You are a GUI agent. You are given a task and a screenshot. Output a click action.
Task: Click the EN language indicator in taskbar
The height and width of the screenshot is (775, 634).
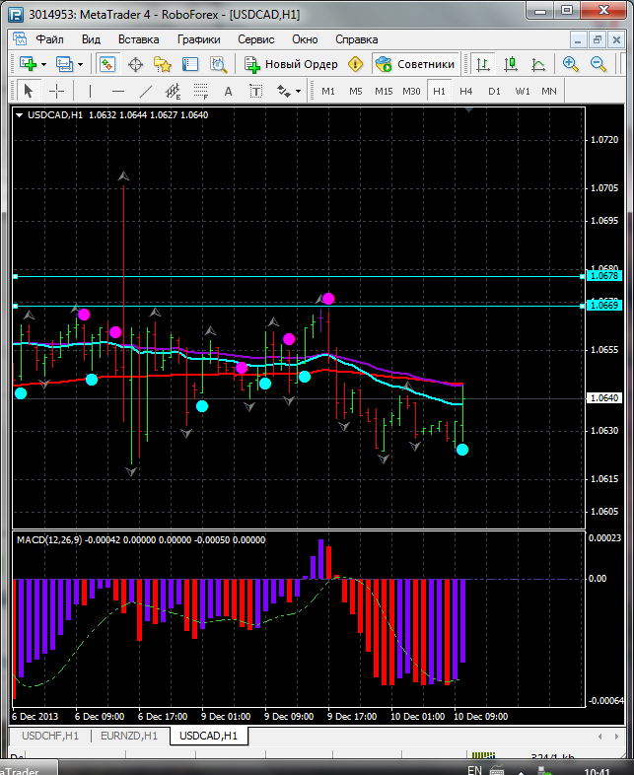(474, 769)
